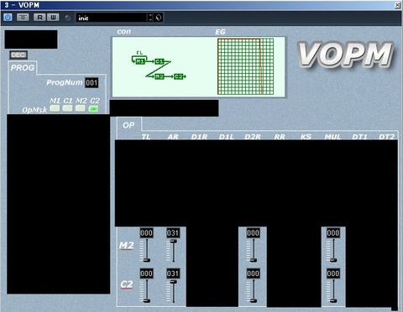Click the ProgNum 001 value field
The image size is (403, 312).
[92, 83]
